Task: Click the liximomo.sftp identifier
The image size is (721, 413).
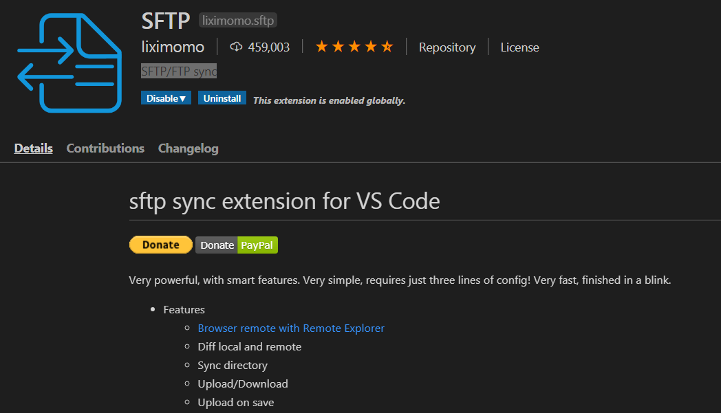Action: [x=238, y=20]
